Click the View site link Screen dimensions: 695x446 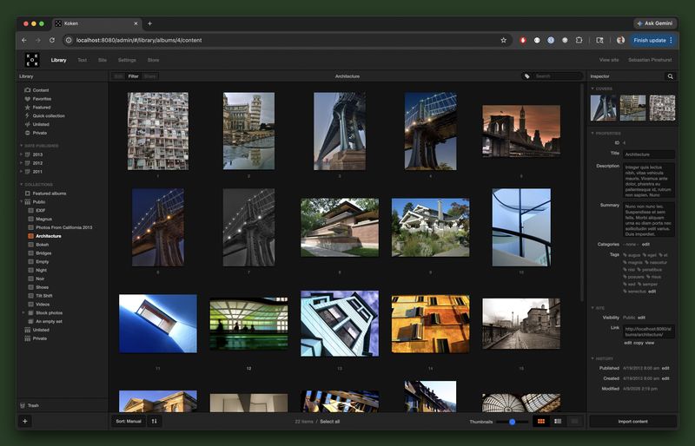[x=609, y=60]
